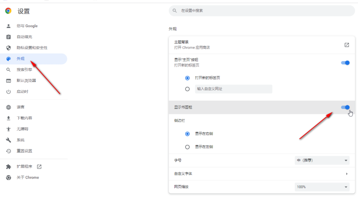Screen dimensions: 358x201
Task: Click the download icon for 下载内容
Action: click(9, 118)
